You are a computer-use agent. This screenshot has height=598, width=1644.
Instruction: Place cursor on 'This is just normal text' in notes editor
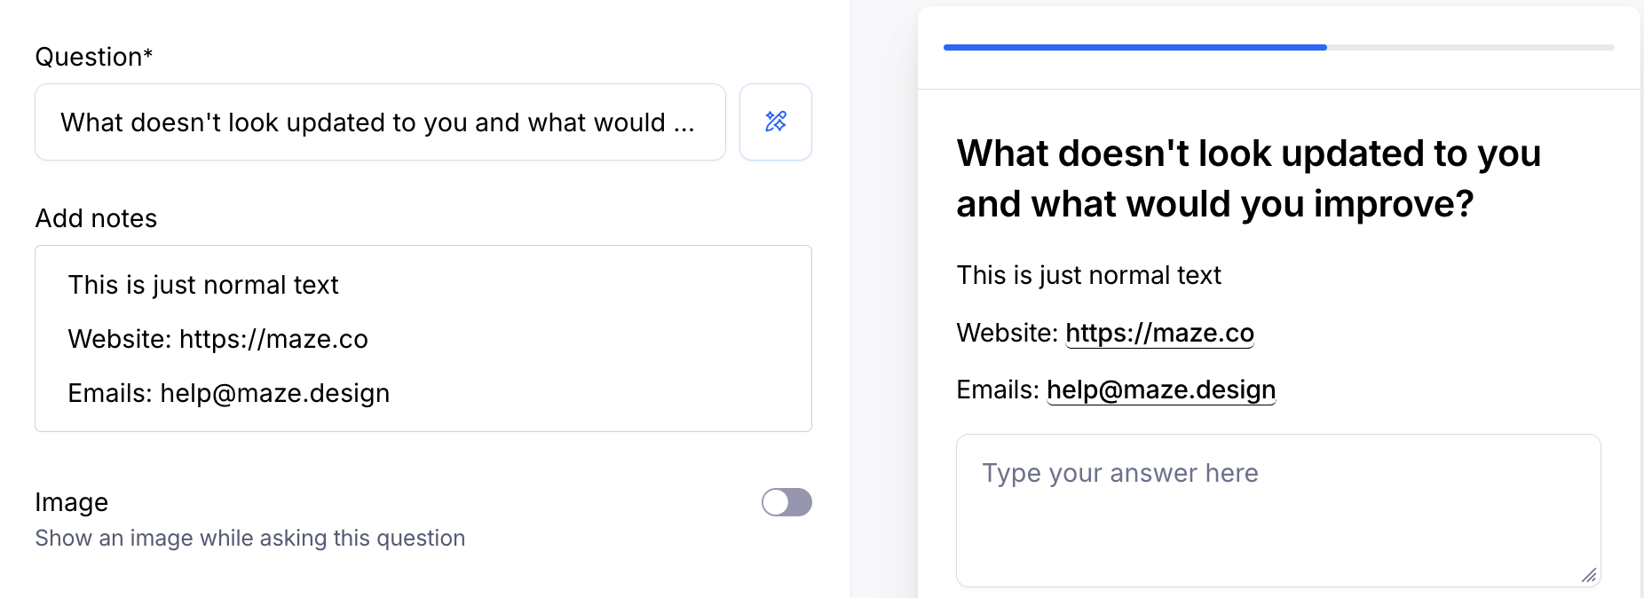(203, 285)
